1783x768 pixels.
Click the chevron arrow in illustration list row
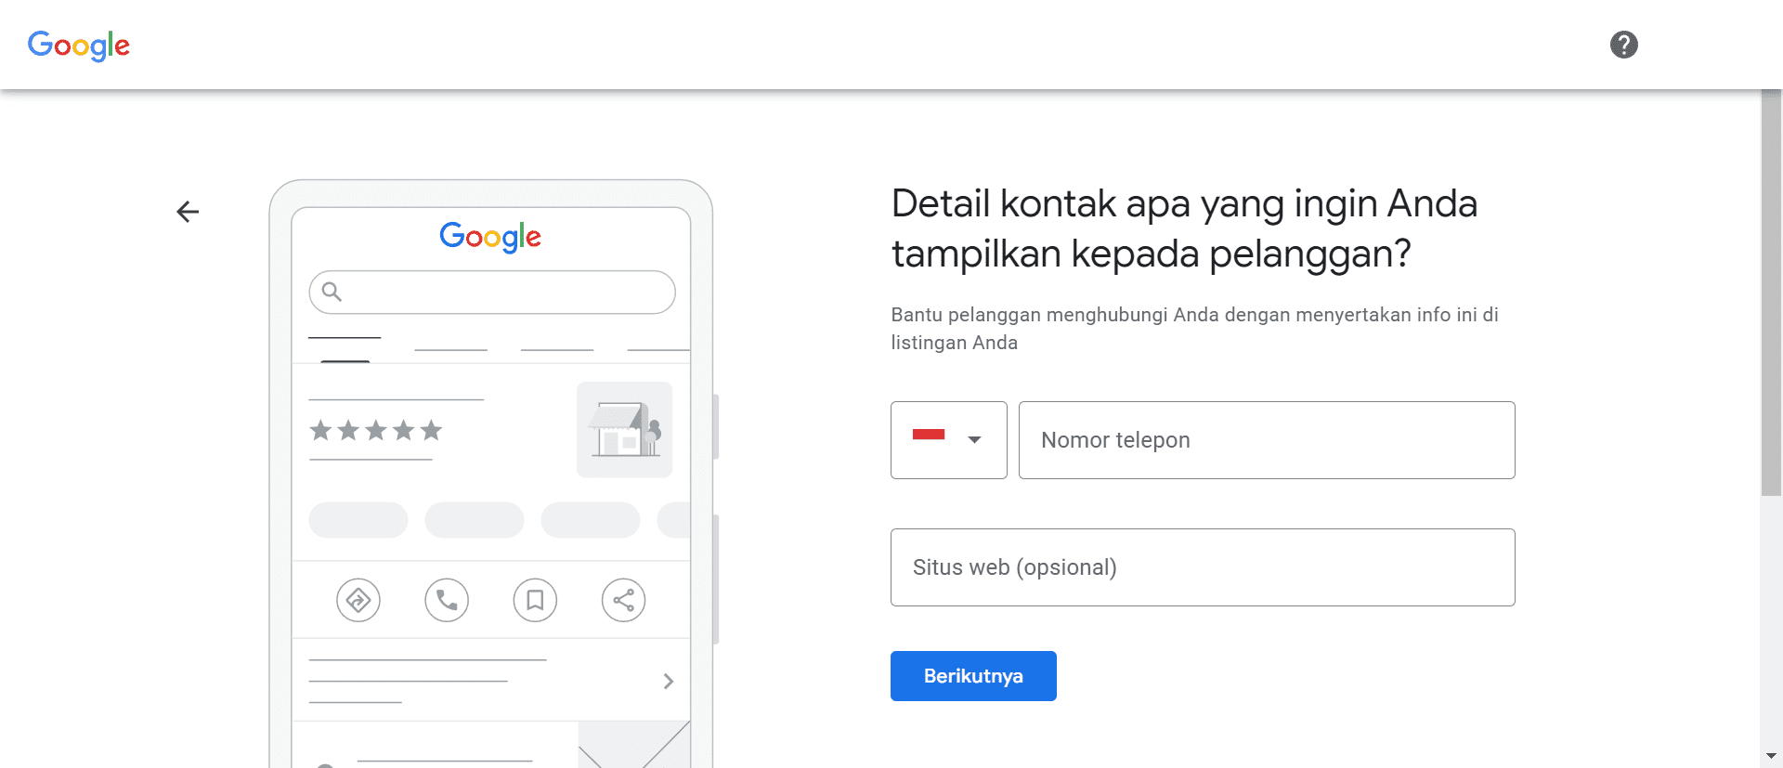pyautogui.click(x=668, y=682)
